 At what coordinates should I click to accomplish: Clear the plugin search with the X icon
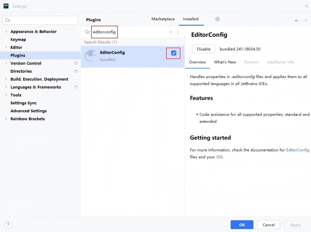(170, 32)
